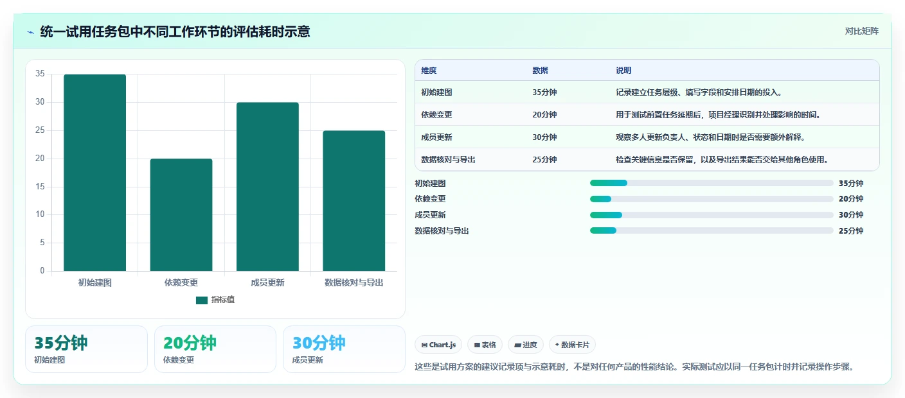905x398 pixels.
Task: Open the 30分钟 成员更新 data card
Action: coord(344,349)
